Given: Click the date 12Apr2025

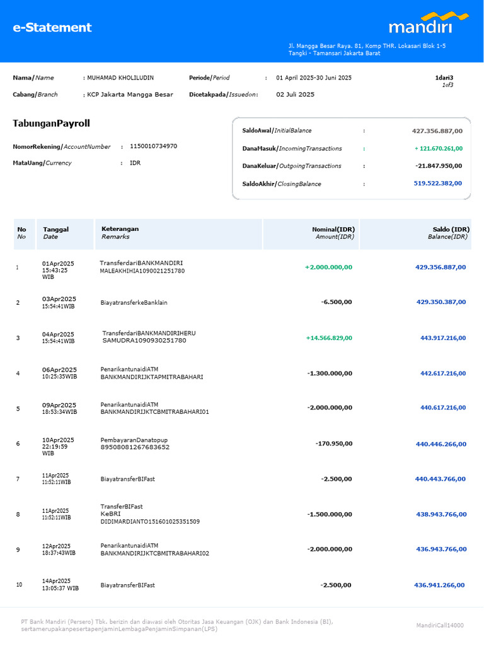Looking at the screenshot, I should pos(56,546).
